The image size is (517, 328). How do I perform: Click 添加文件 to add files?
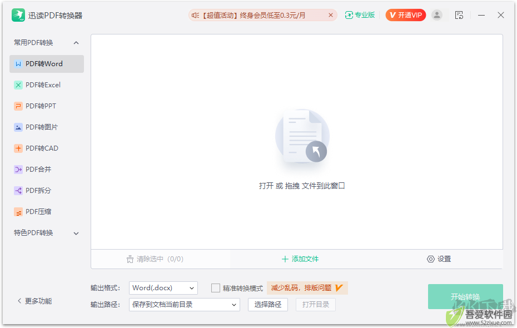point(300,259)
